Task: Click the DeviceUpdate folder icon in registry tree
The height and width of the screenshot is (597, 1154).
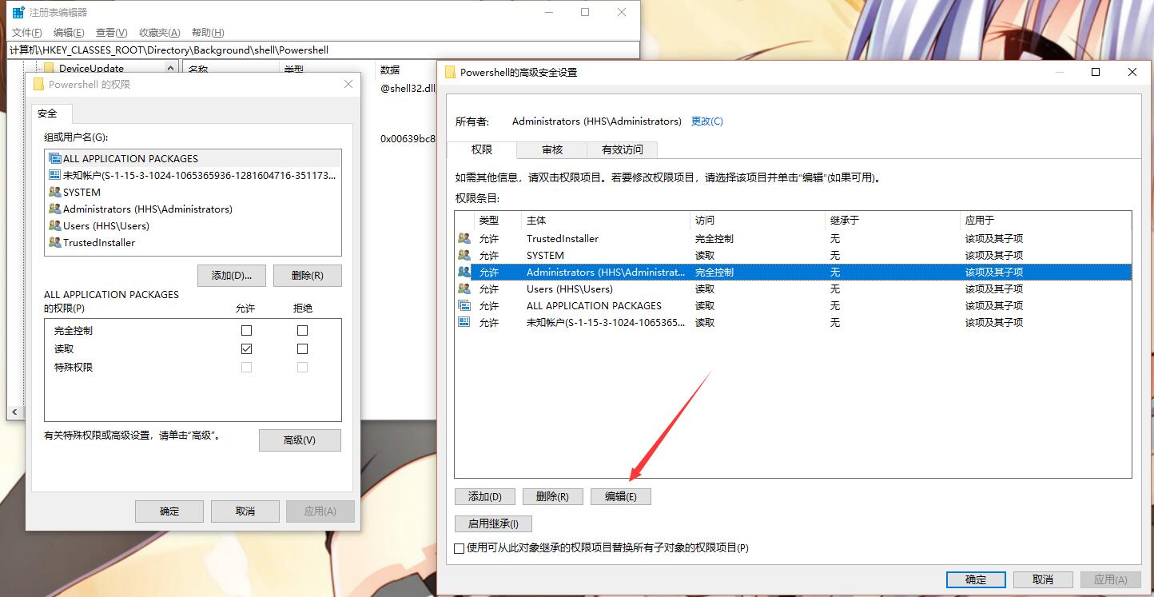Action: tap(50, 69)
